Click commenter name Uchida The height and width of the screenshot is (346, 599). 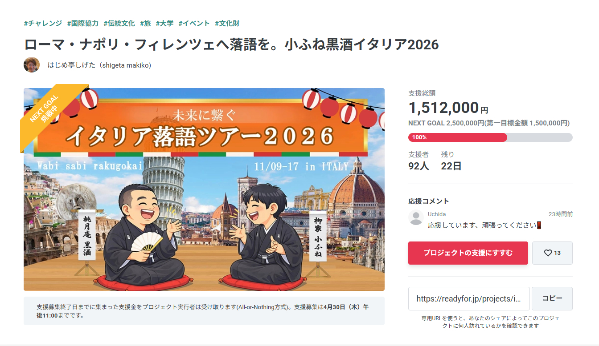click(x=437, y=214)
